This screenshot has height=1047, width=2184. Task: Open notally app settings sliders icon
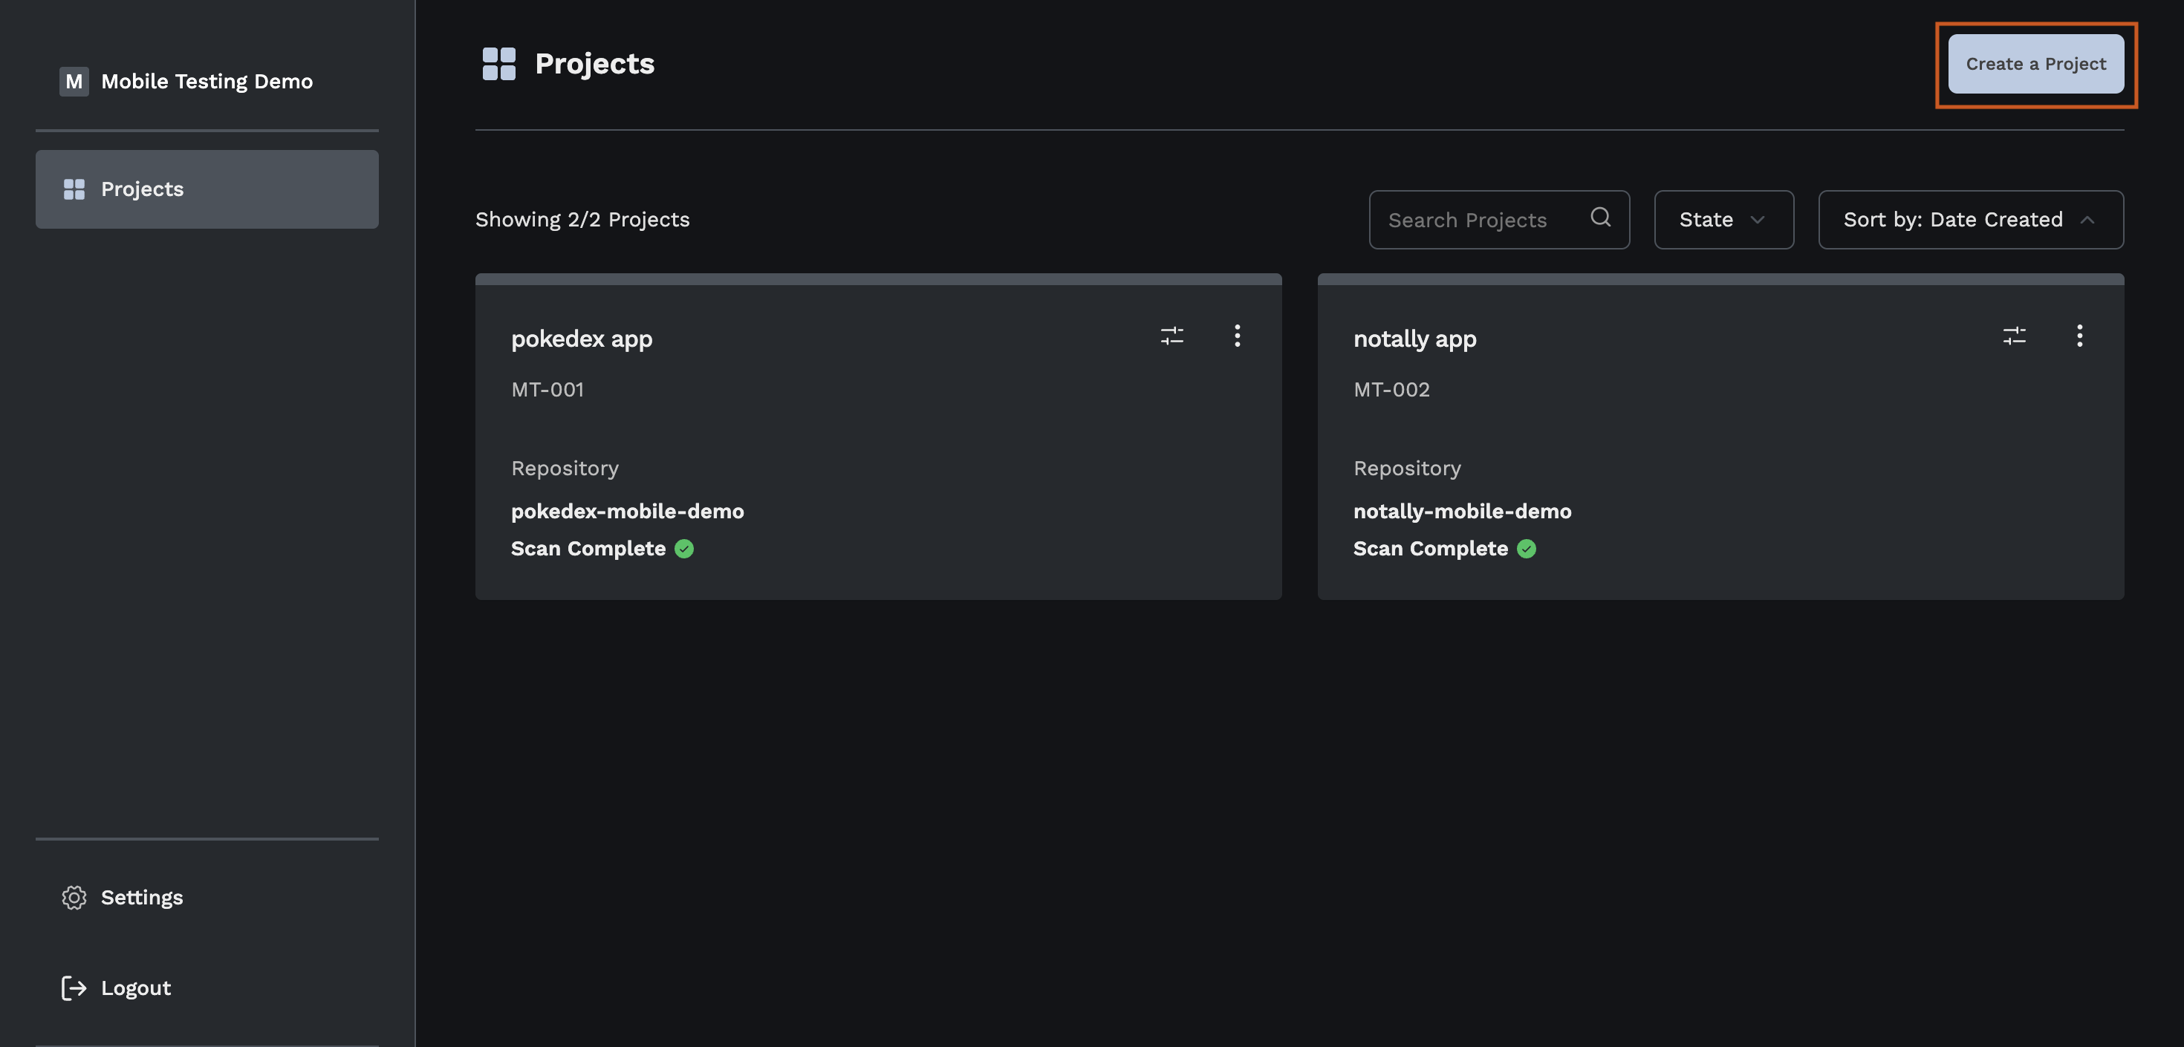click(x=2014, y=336)
